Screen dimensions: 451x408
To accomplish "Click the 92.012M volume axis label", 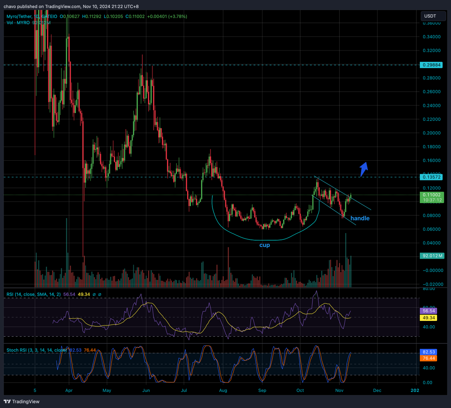I will pos(432,256).
